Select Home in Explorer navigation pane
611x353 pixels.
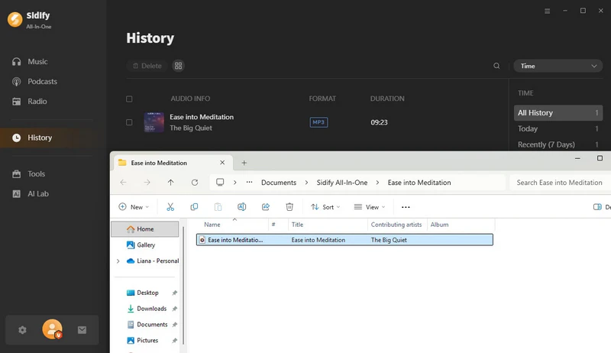point(145,229)
